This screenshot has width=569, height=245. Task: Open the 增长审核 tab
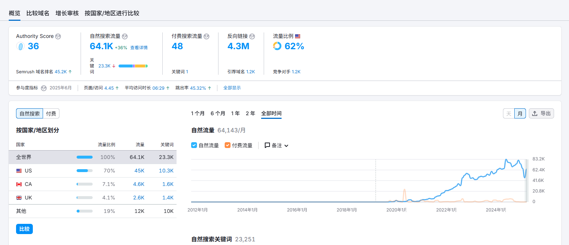[67, 13]
